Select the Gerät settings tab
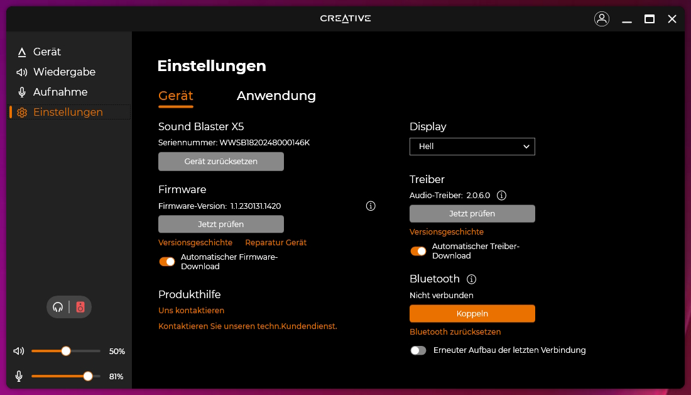The image size is (691, 395). click(x=175, y=96)
